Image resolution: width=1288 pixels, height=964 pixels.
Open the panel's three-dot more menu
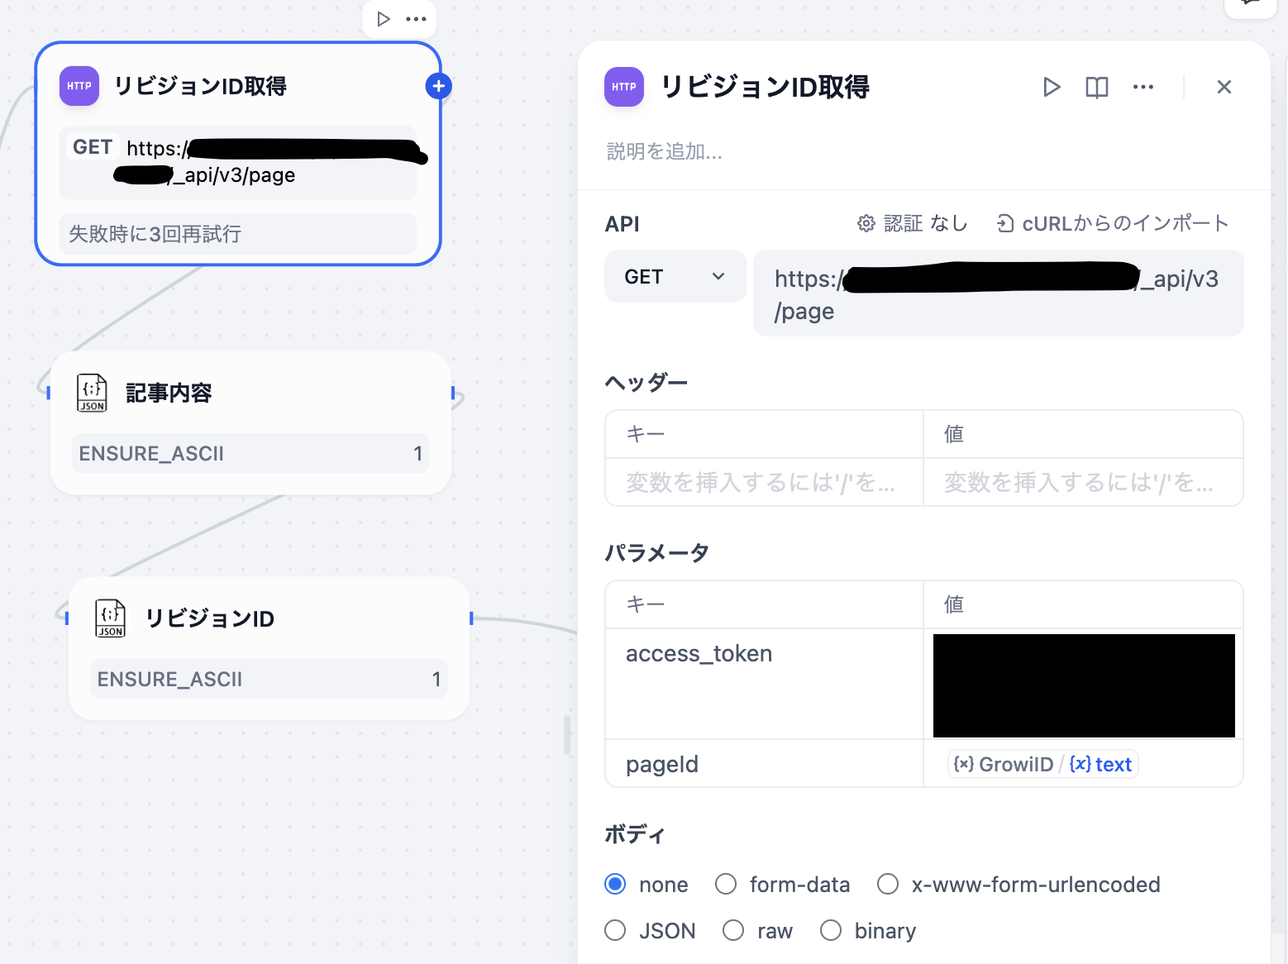(1143, 87)
